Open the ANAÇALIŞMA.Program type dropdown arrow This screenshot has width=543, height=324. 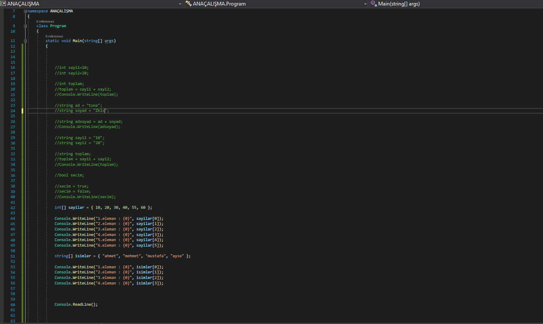365,4
